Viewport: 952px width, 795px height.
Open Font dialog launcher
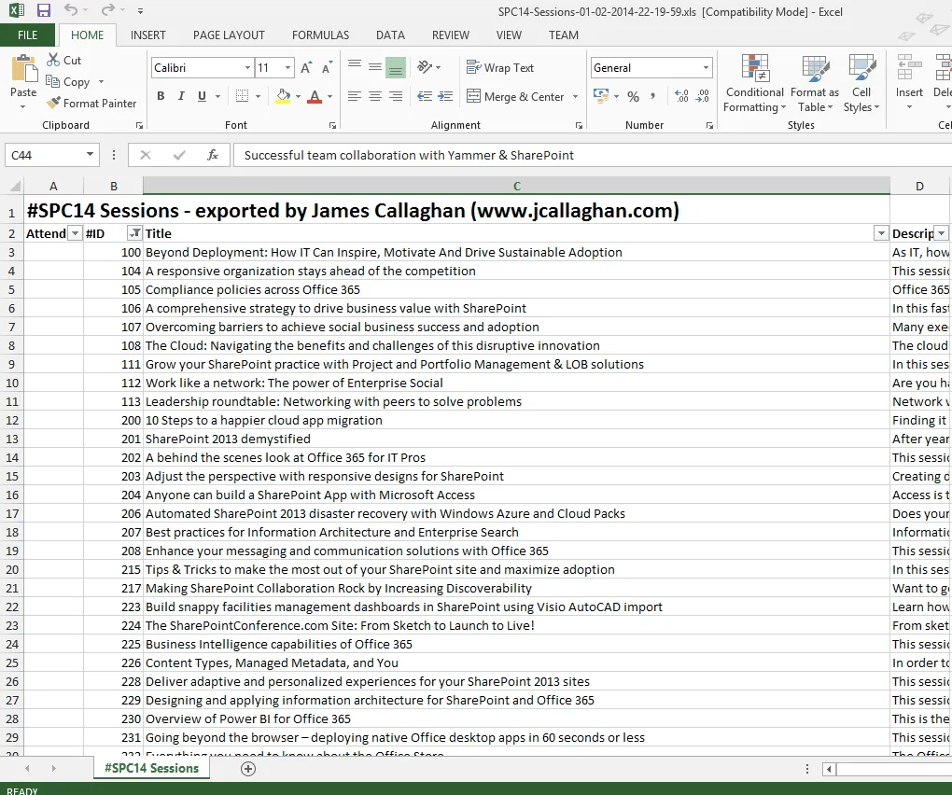tap(332, 125)
